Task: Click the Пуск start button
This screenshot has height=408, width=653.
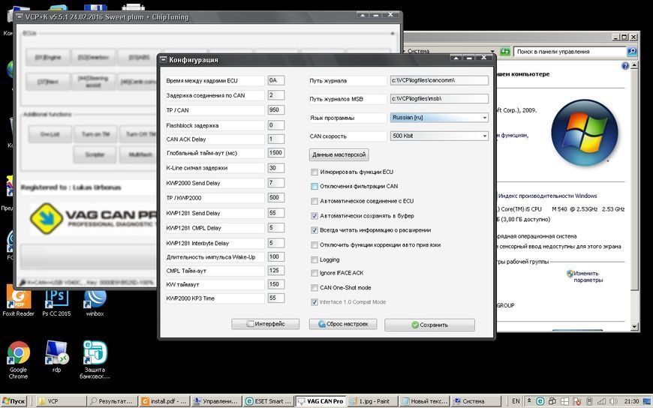Action: coord(14,401)
